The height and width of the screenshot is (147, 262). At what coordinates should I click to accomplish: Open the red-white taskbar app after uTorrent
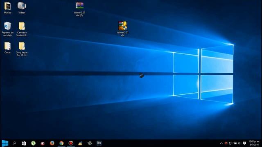(x=43, y=143)
